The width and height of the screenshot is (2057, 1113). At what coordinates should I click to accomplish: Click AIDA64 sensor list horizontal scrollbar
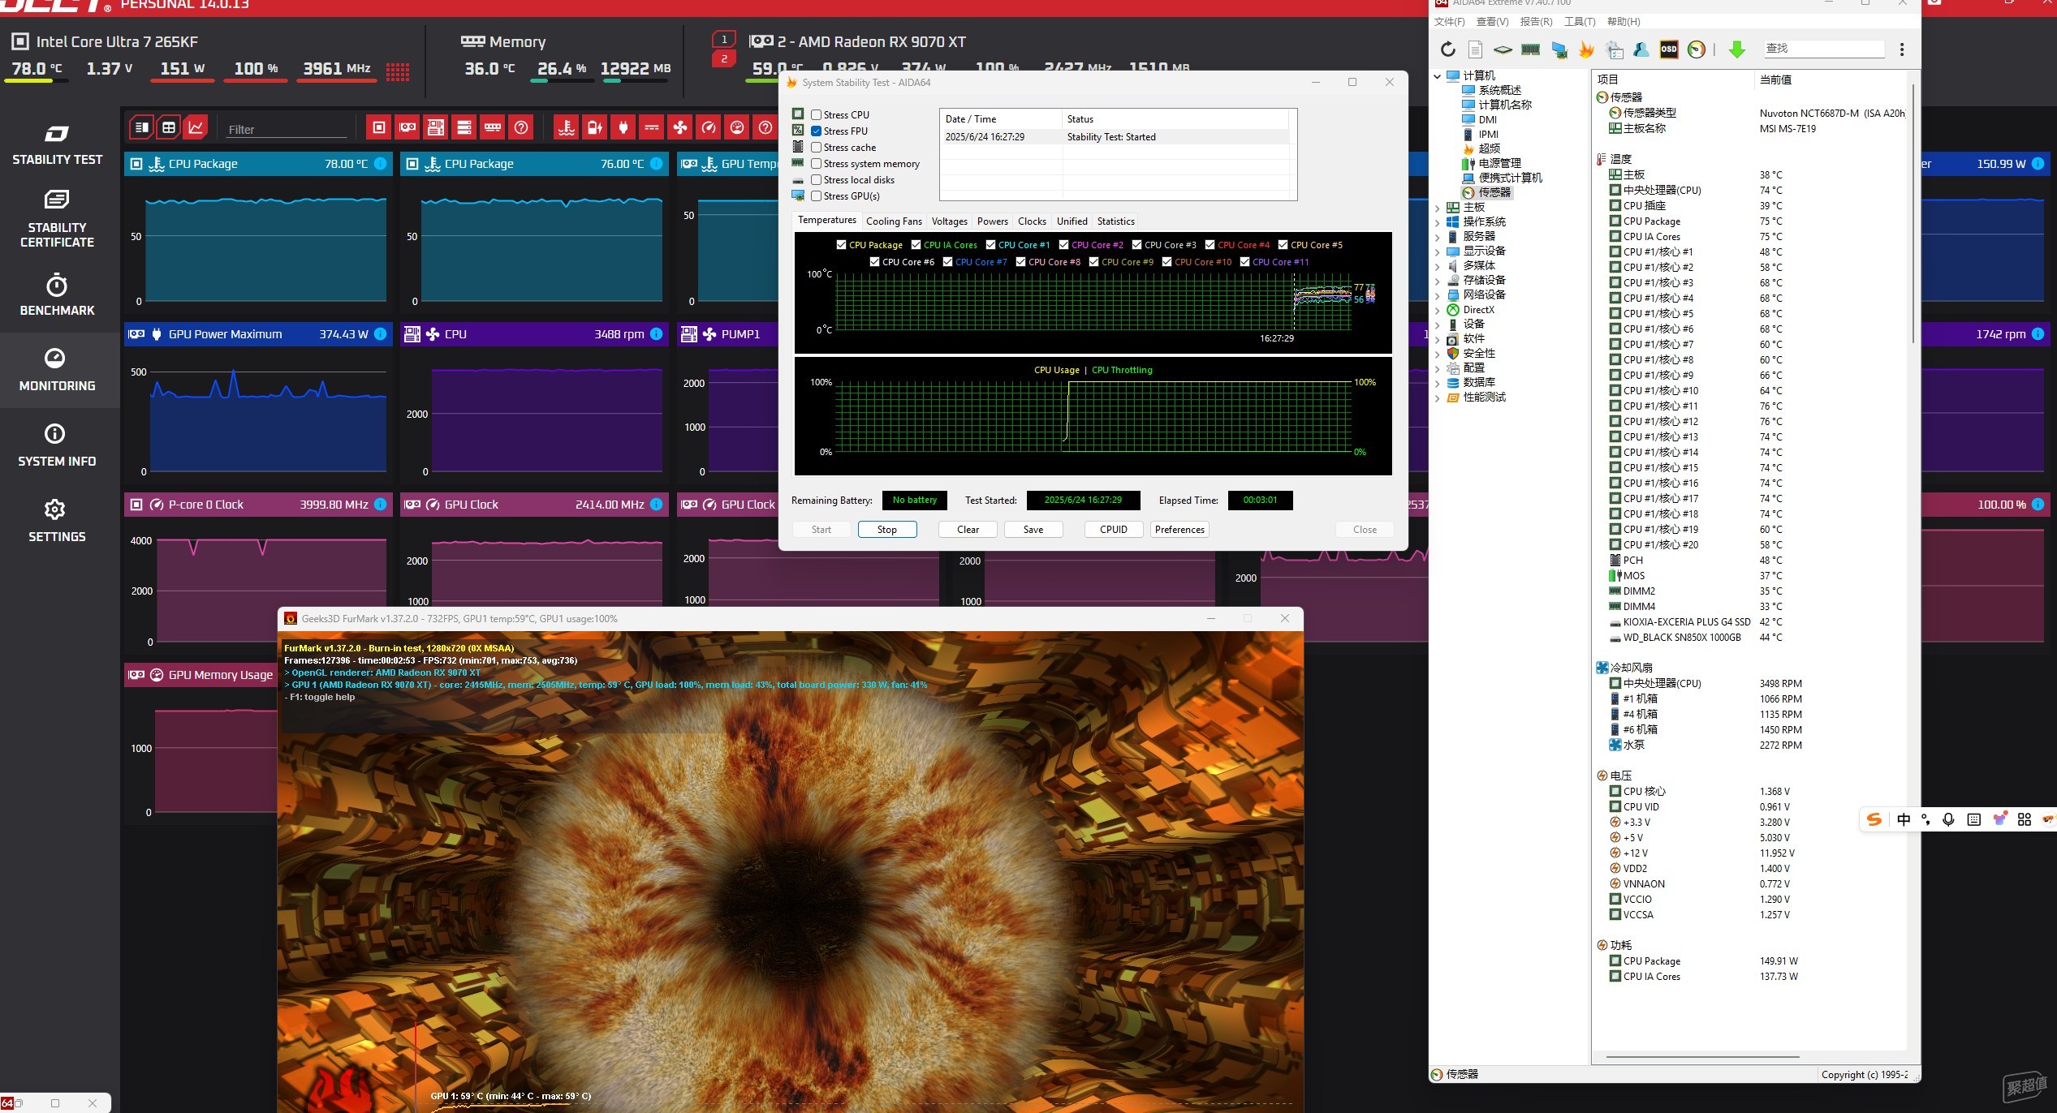coord(1703,1057)
